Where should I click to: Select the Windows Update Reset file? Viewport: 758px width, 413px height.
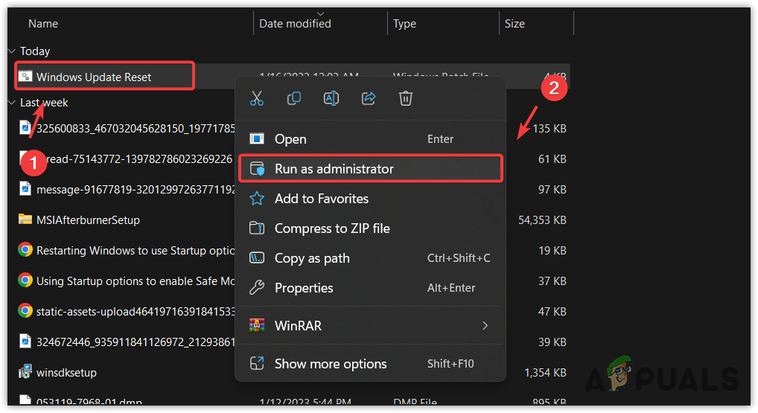[94, 77]
